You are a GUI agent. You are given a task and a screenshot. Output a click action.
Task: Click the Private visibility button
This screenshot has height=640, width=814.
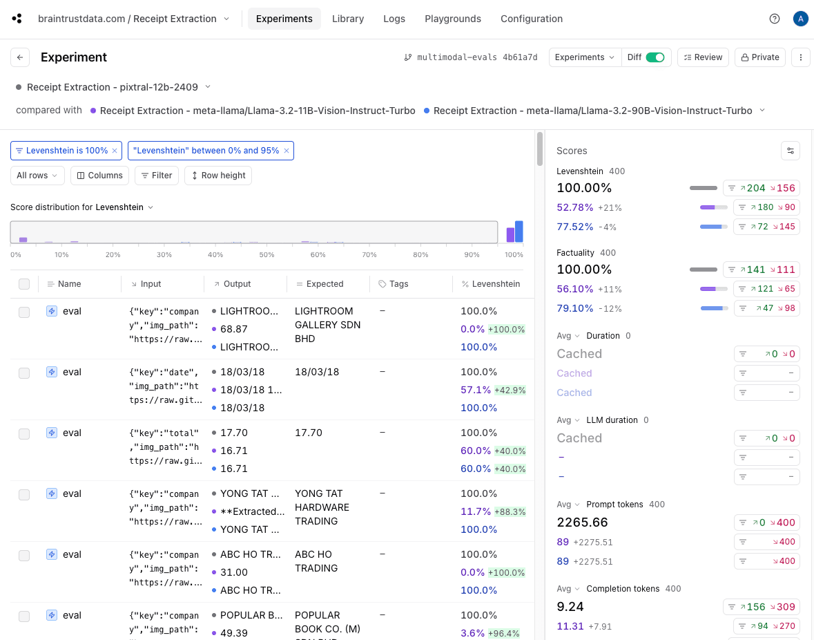coord(759,57)
